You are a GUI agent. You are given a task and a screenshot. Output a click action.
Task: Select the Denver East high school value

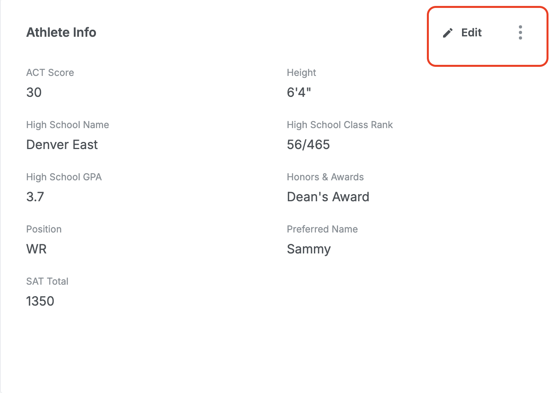(x=62, y=145)
